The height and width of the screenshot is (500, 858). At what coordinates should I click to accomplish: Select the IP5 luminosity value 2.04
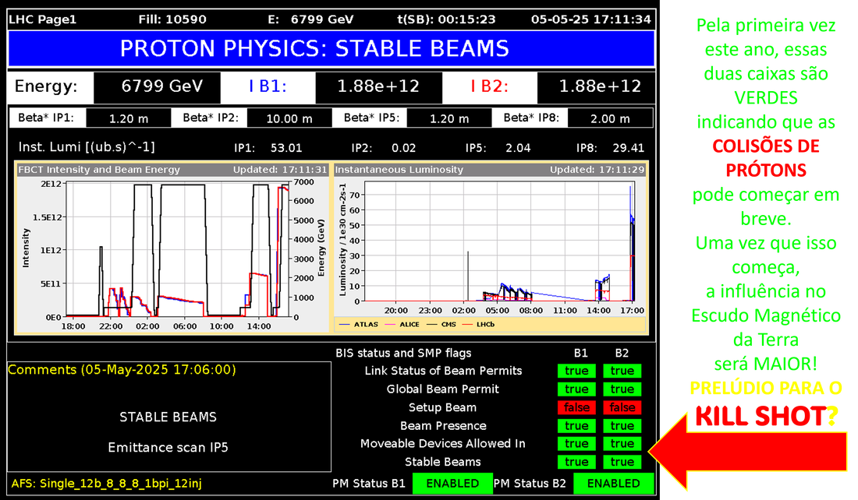tap(518, 148)
